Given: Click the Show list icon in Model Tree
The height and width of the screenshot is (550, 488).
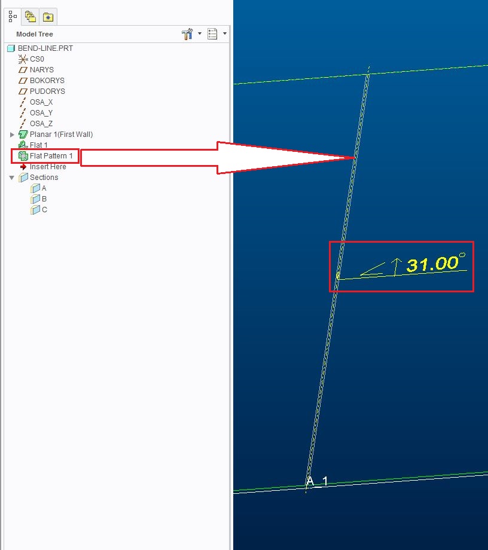Looking at the screenshot, I should click(x=213, y=33).
